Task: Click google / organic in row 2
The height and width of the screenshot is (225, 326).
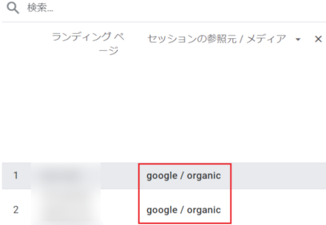Action: [184, 210]
